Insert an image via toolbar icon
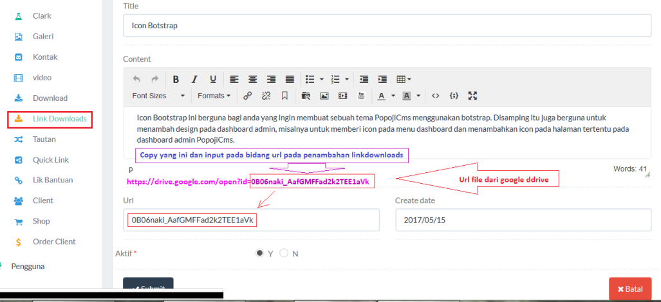Screen dimensions: 661x302 click(324, 96)
